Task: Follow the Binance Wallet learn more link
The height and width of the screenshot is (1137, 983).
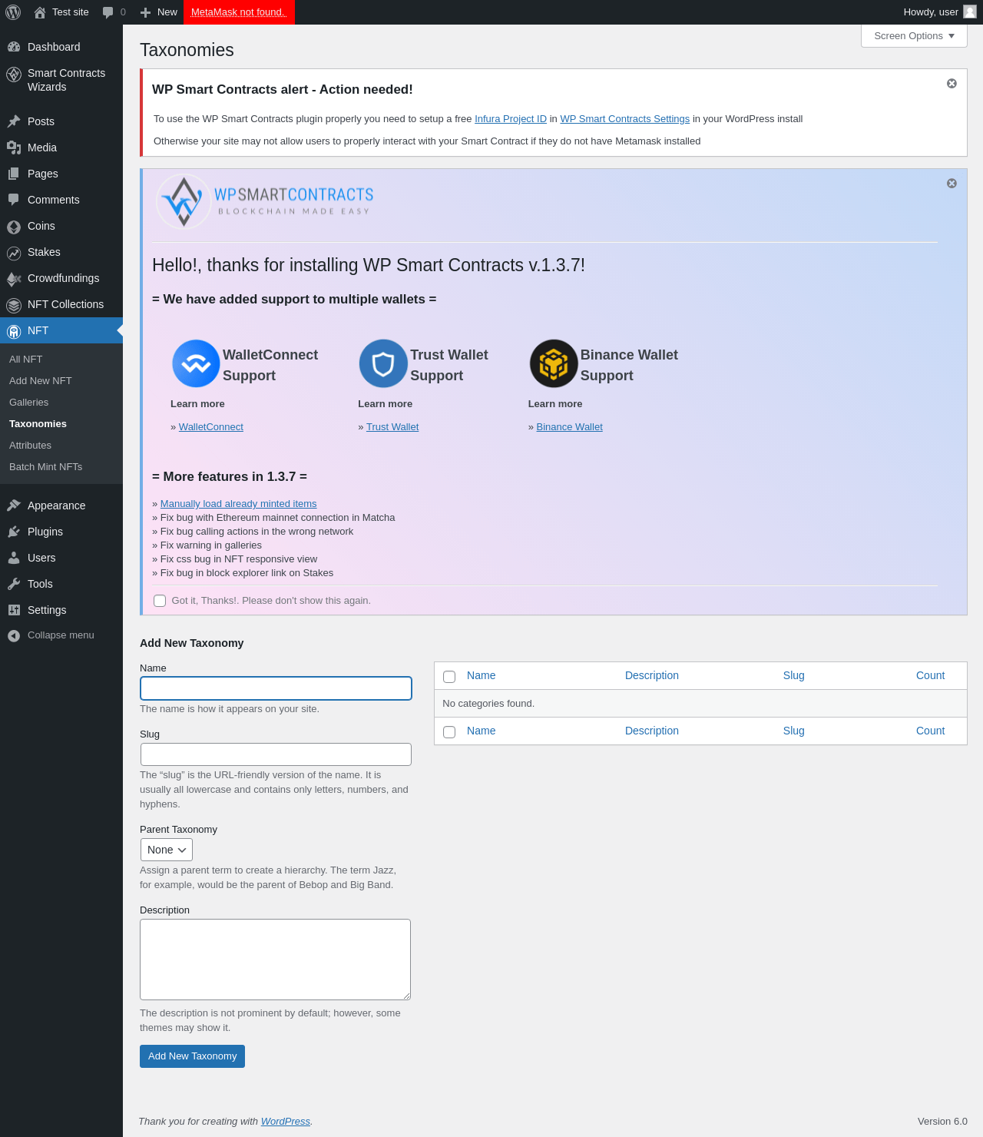Action: 570,427
